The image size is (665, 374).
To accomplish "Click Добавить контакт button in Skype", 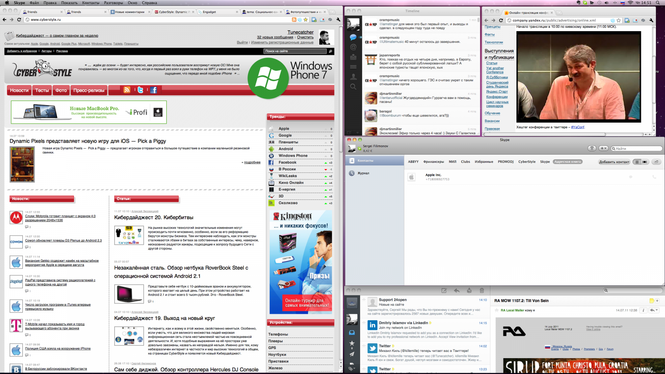I will [x=614, y=162].
